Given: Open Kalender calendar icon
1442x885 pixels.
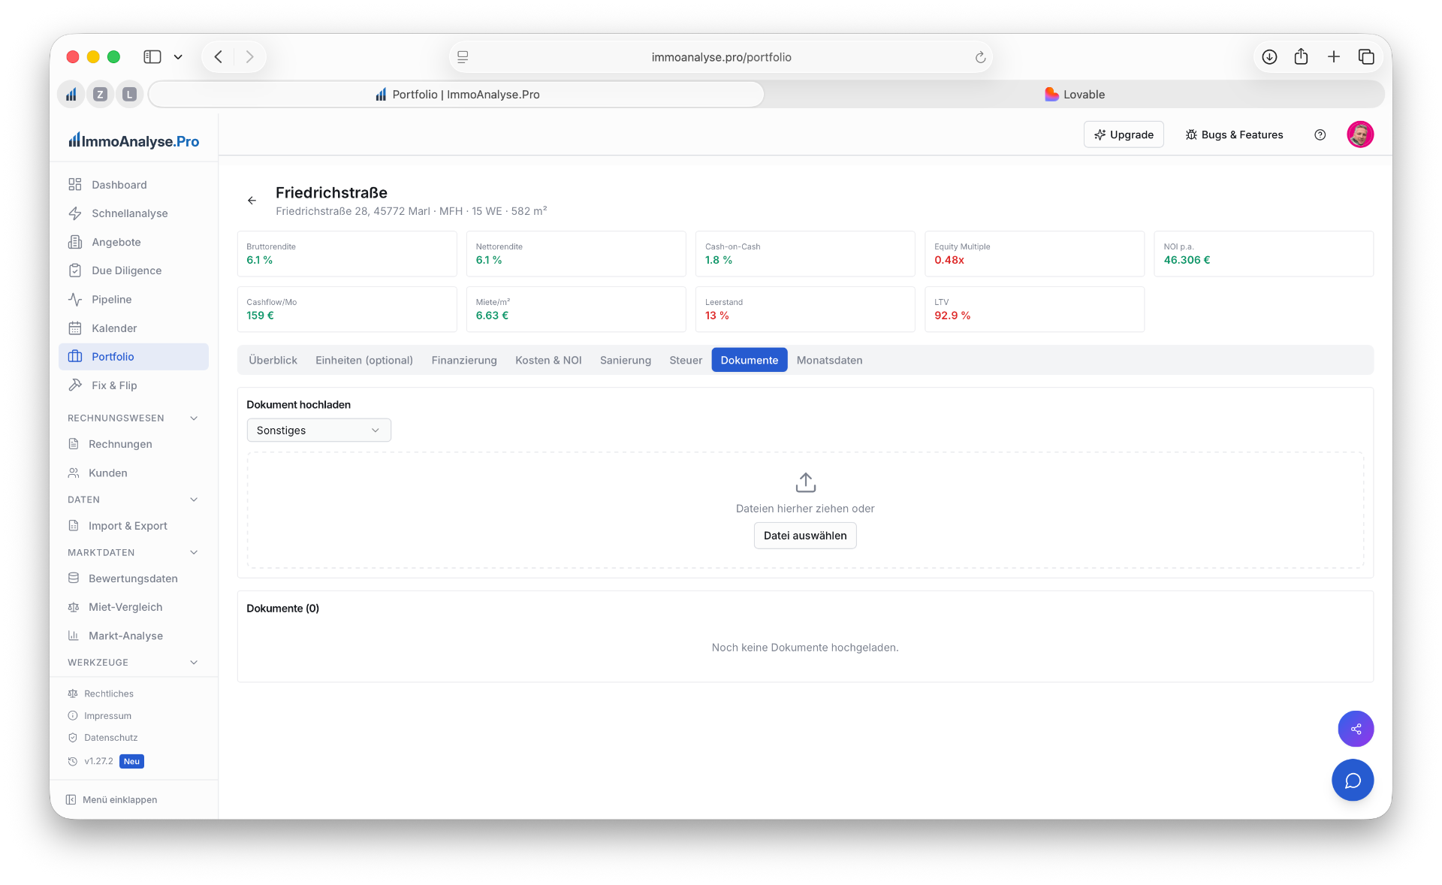Looking at the screenshot, I should pyautogui.click(x=75, y=328).
